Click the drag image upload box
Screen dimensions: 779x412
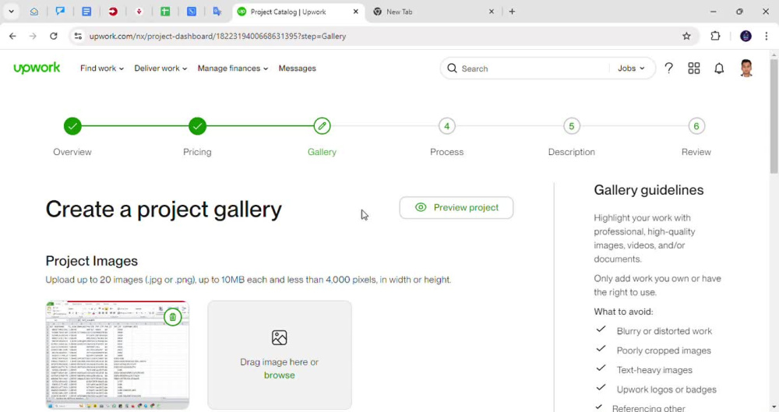[x=280, y=355]
